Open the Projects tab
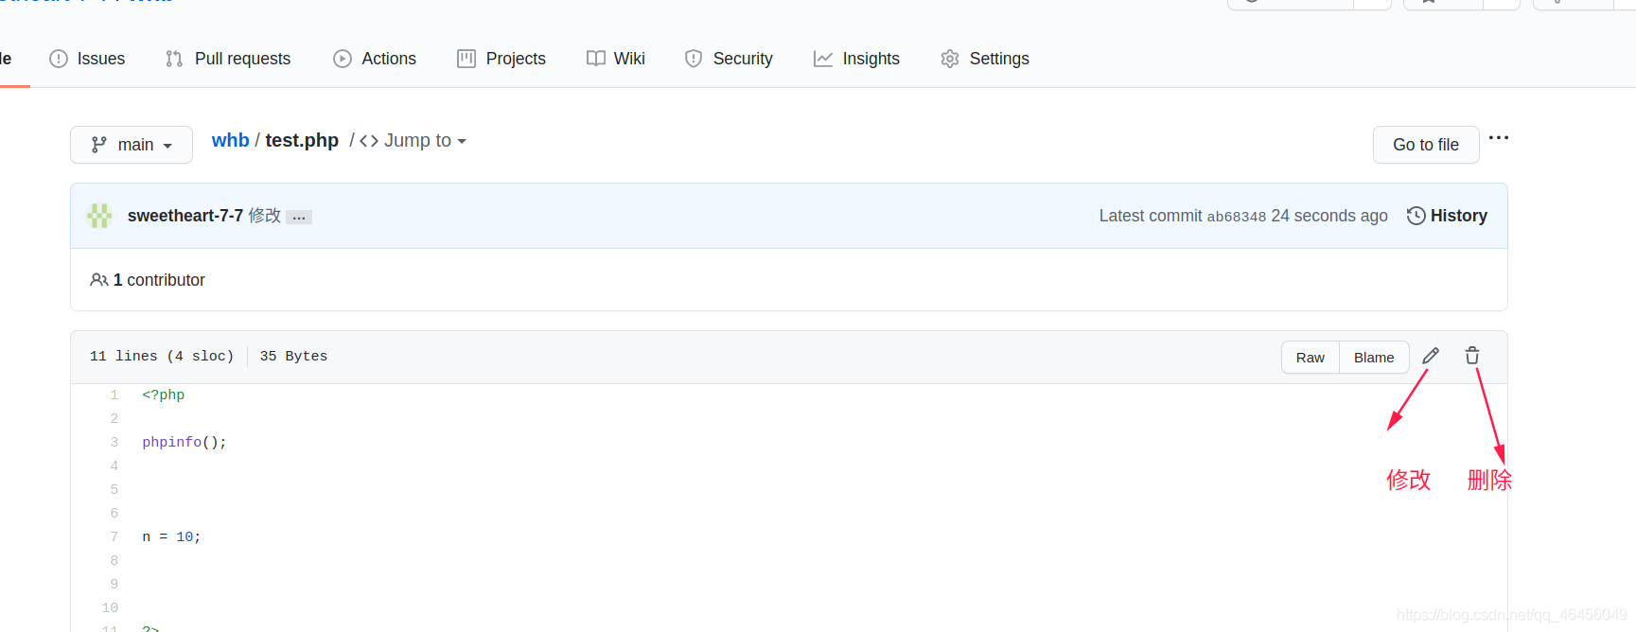The image size is (1636, 632). (x=501, y=59)
